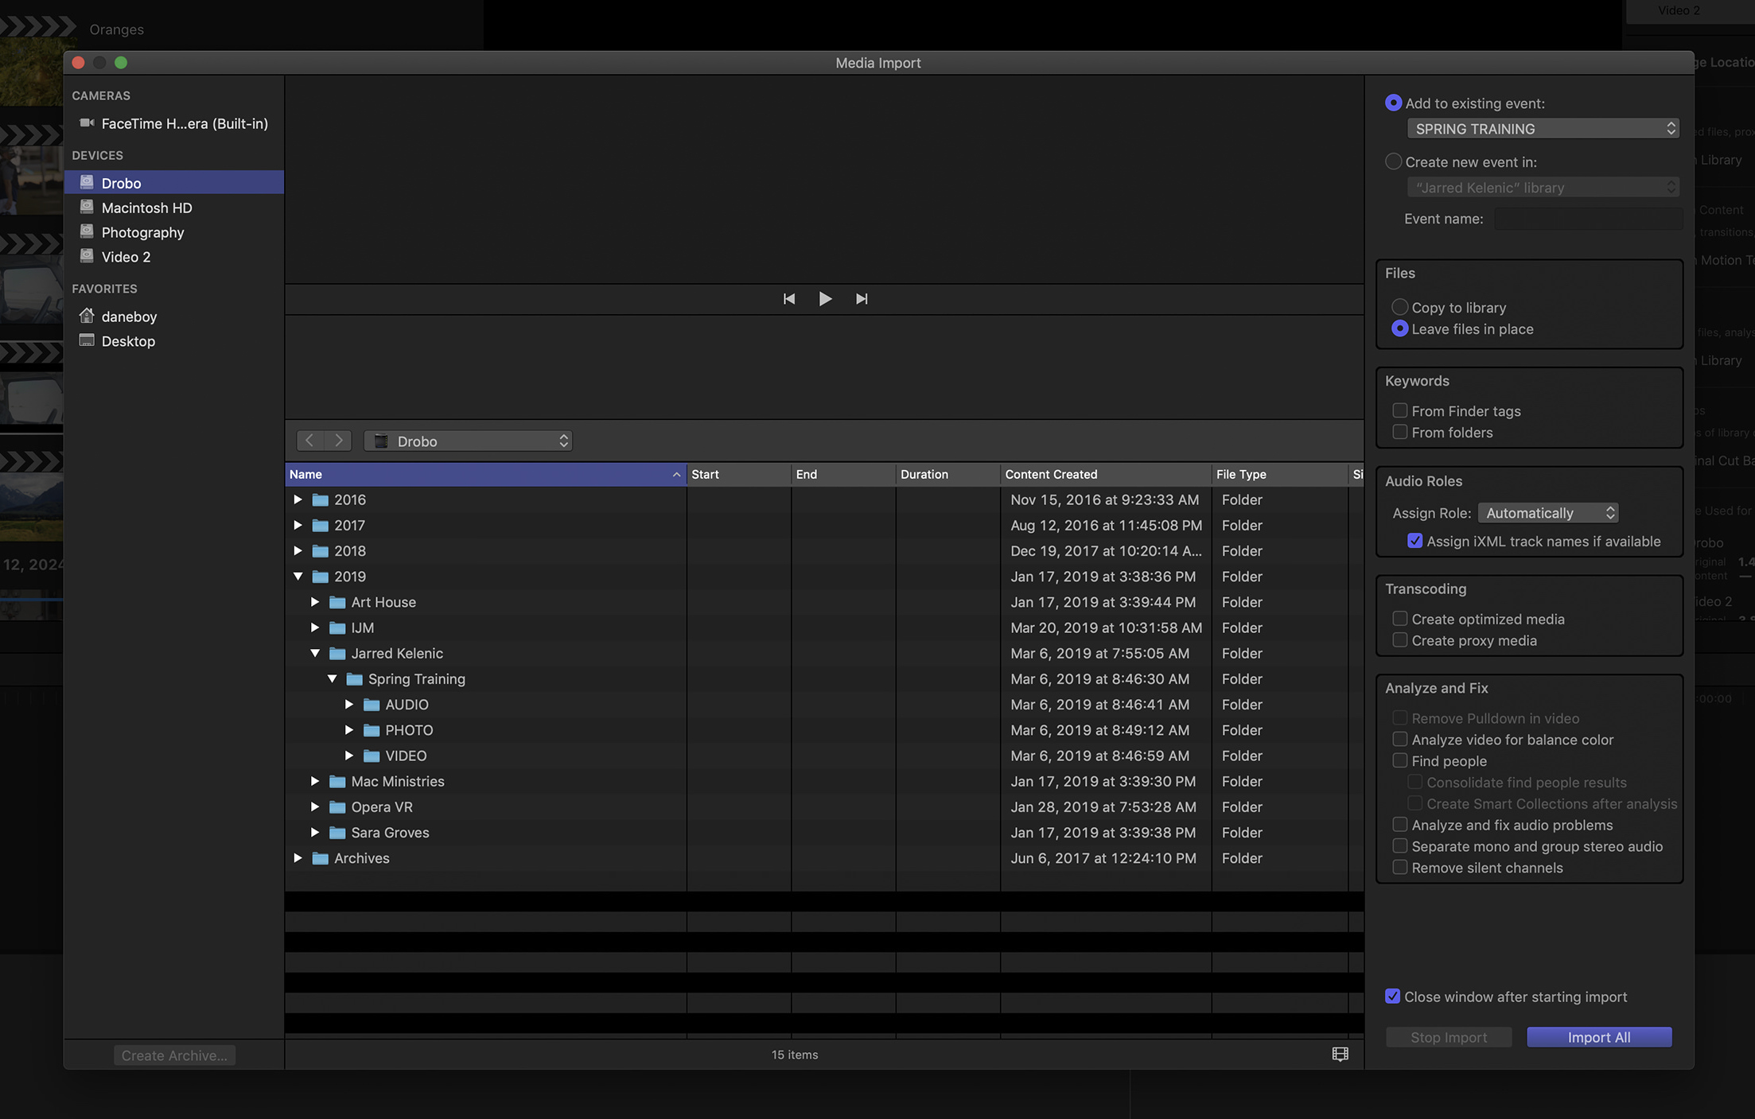Choose Create new event in option
This screenshot has height=1119, width=1755.
1393,162
